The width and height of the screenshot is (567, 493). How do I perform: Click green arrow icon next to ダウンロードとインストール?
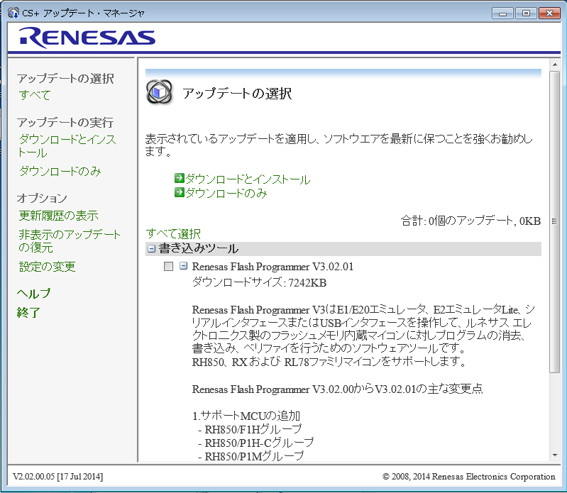pyautogui.click(x=180, y=178)
